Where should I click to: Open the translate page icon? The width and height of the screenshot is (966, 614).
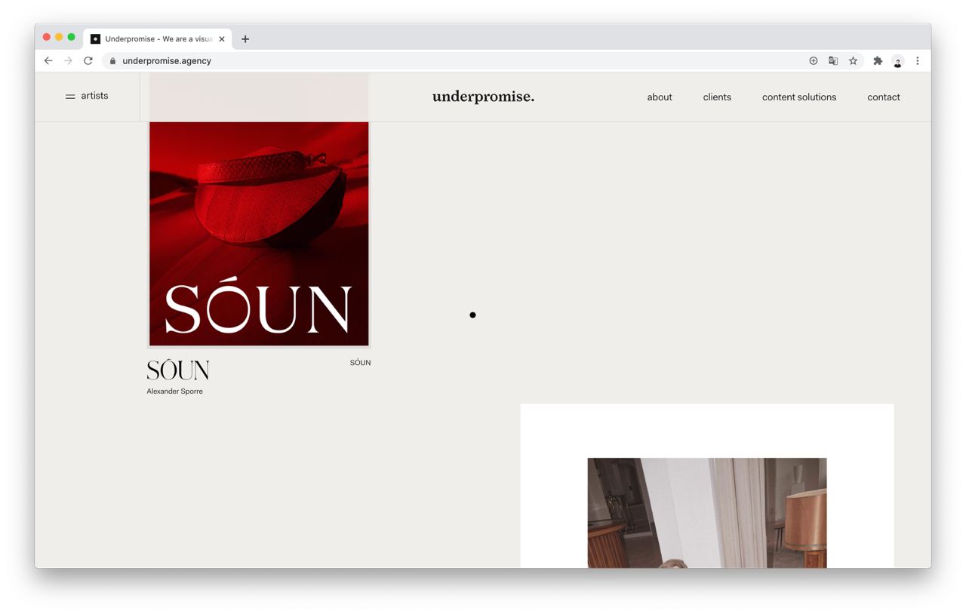tap(833, 61)
